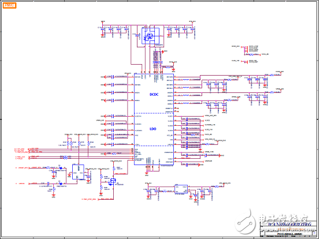Click the GND symbol right of MOSFET block
The width and height of the screenshot is (320, 239).
pos(163,51)
